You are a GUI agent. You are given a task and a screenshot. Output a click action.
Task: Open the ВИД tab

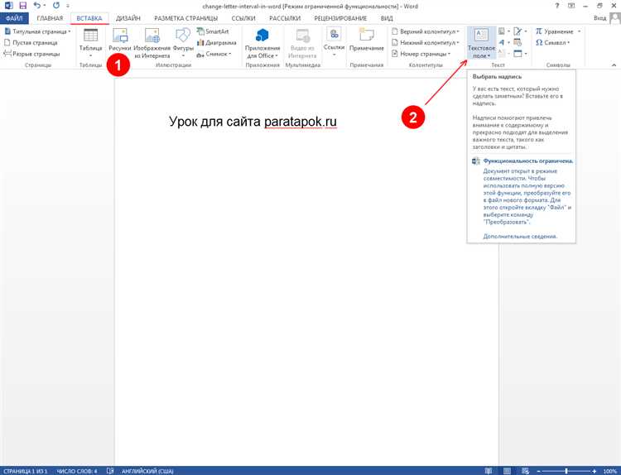point(387,18)
